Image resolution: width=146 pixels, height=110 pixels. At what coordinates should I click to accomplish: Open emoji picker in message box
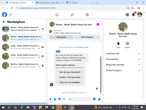pos(94,99)
